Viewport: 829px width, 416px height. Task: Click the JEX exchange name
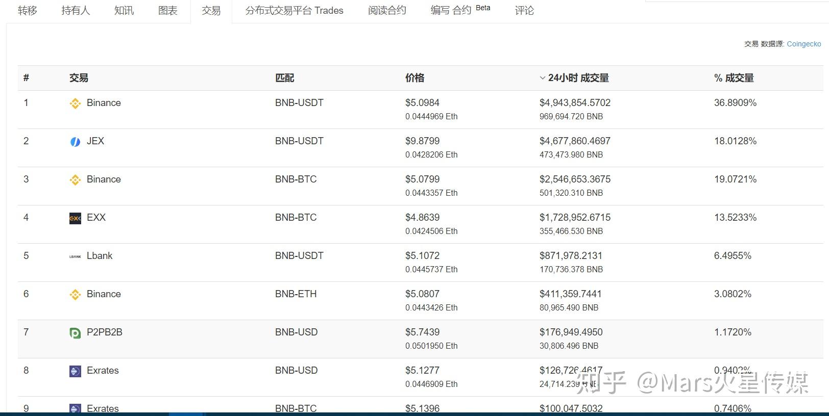click(95, 141)
